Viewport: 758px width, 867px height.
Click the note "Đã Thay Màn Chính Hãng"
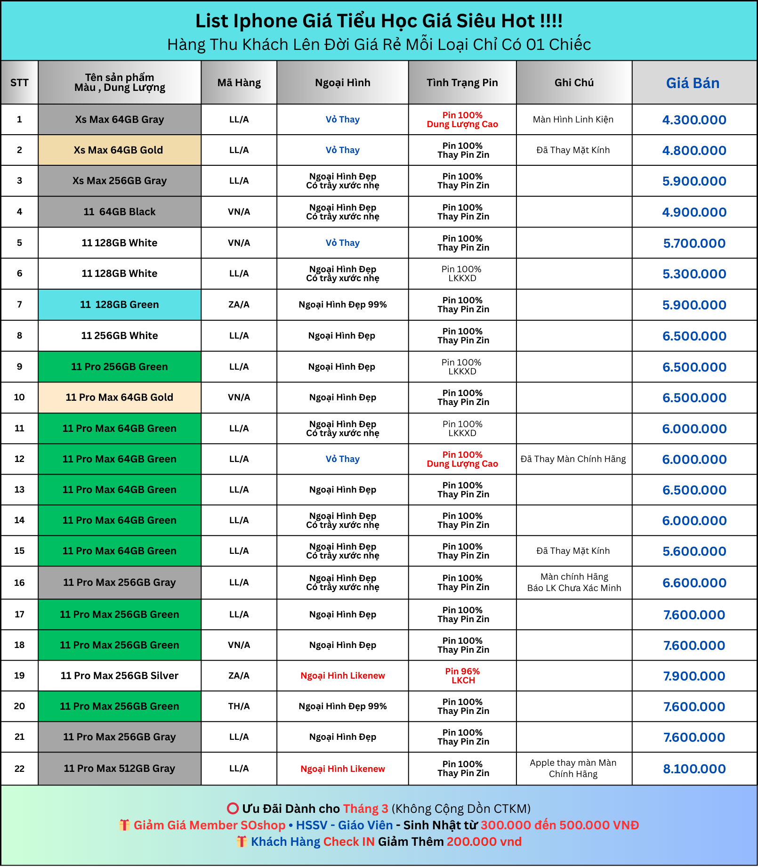tap(573, 459)
